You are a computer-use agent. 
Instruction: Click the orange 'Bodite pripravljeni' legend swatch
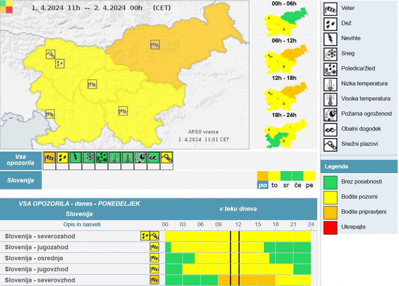330,212
